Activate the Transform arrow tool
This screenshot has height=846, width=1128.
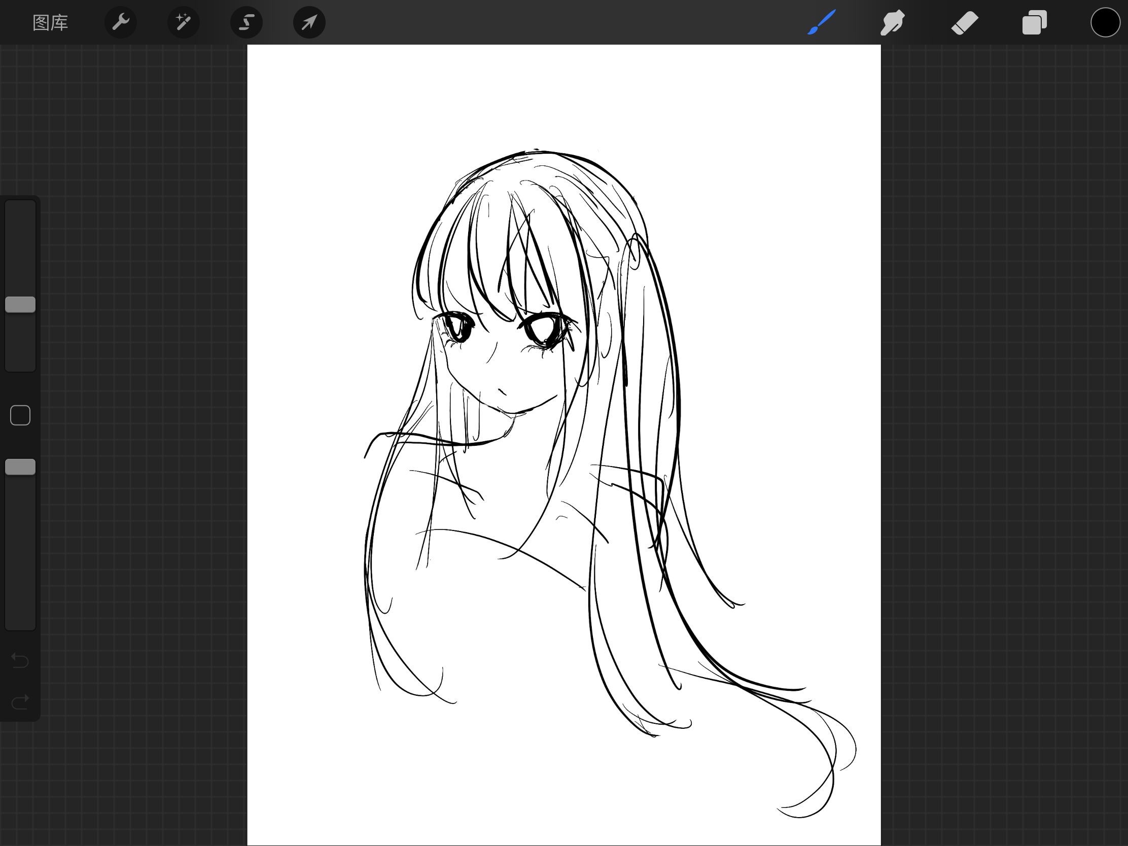309,22
